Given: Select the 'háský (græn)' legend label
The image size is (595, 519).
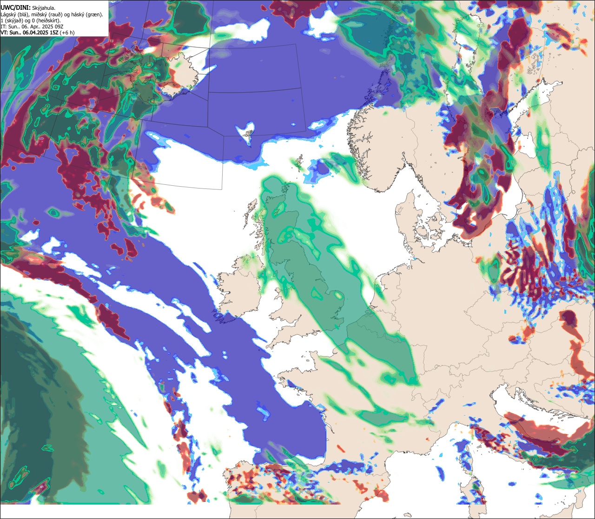Looking at the screenshot, I should tap(86, 15).
